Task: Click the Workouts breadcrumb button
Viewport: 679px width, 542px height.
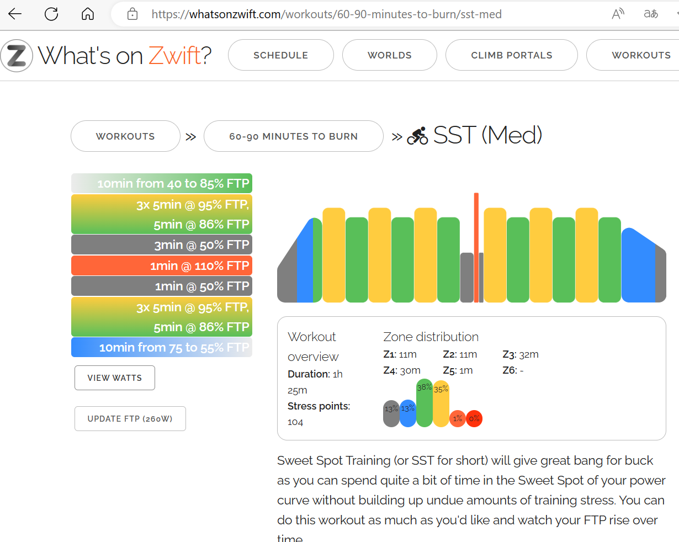Action: [x=125, y=136]
